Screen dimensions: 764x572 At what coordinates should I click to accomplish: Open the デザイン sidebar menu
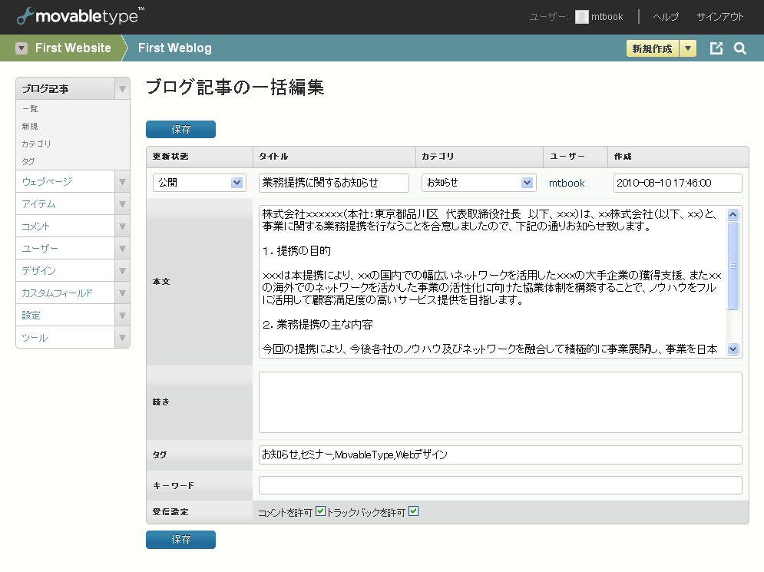pos(65,271)
